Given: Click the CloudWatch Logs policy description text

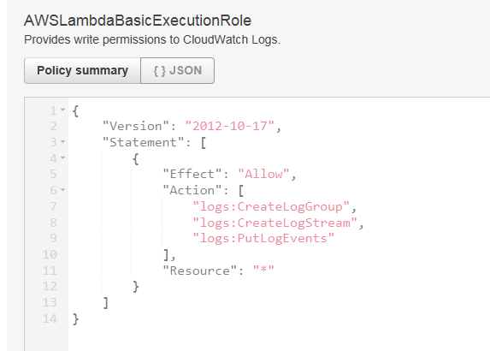Looking at the screenshot, I should pos(152,39).
